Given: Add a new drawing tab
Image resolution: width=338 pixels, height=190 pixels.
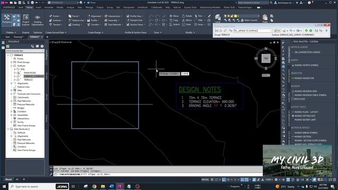Looking at the screenshot, I should [x=47, y=37].
